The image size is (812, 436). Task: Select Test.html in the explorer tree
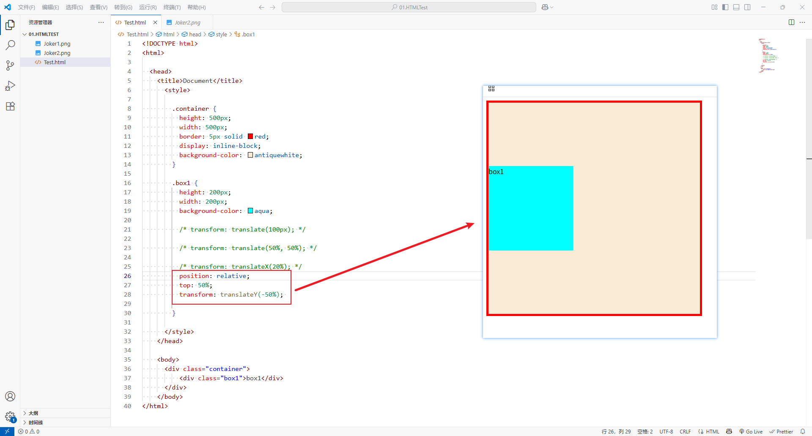coord(65,62)
